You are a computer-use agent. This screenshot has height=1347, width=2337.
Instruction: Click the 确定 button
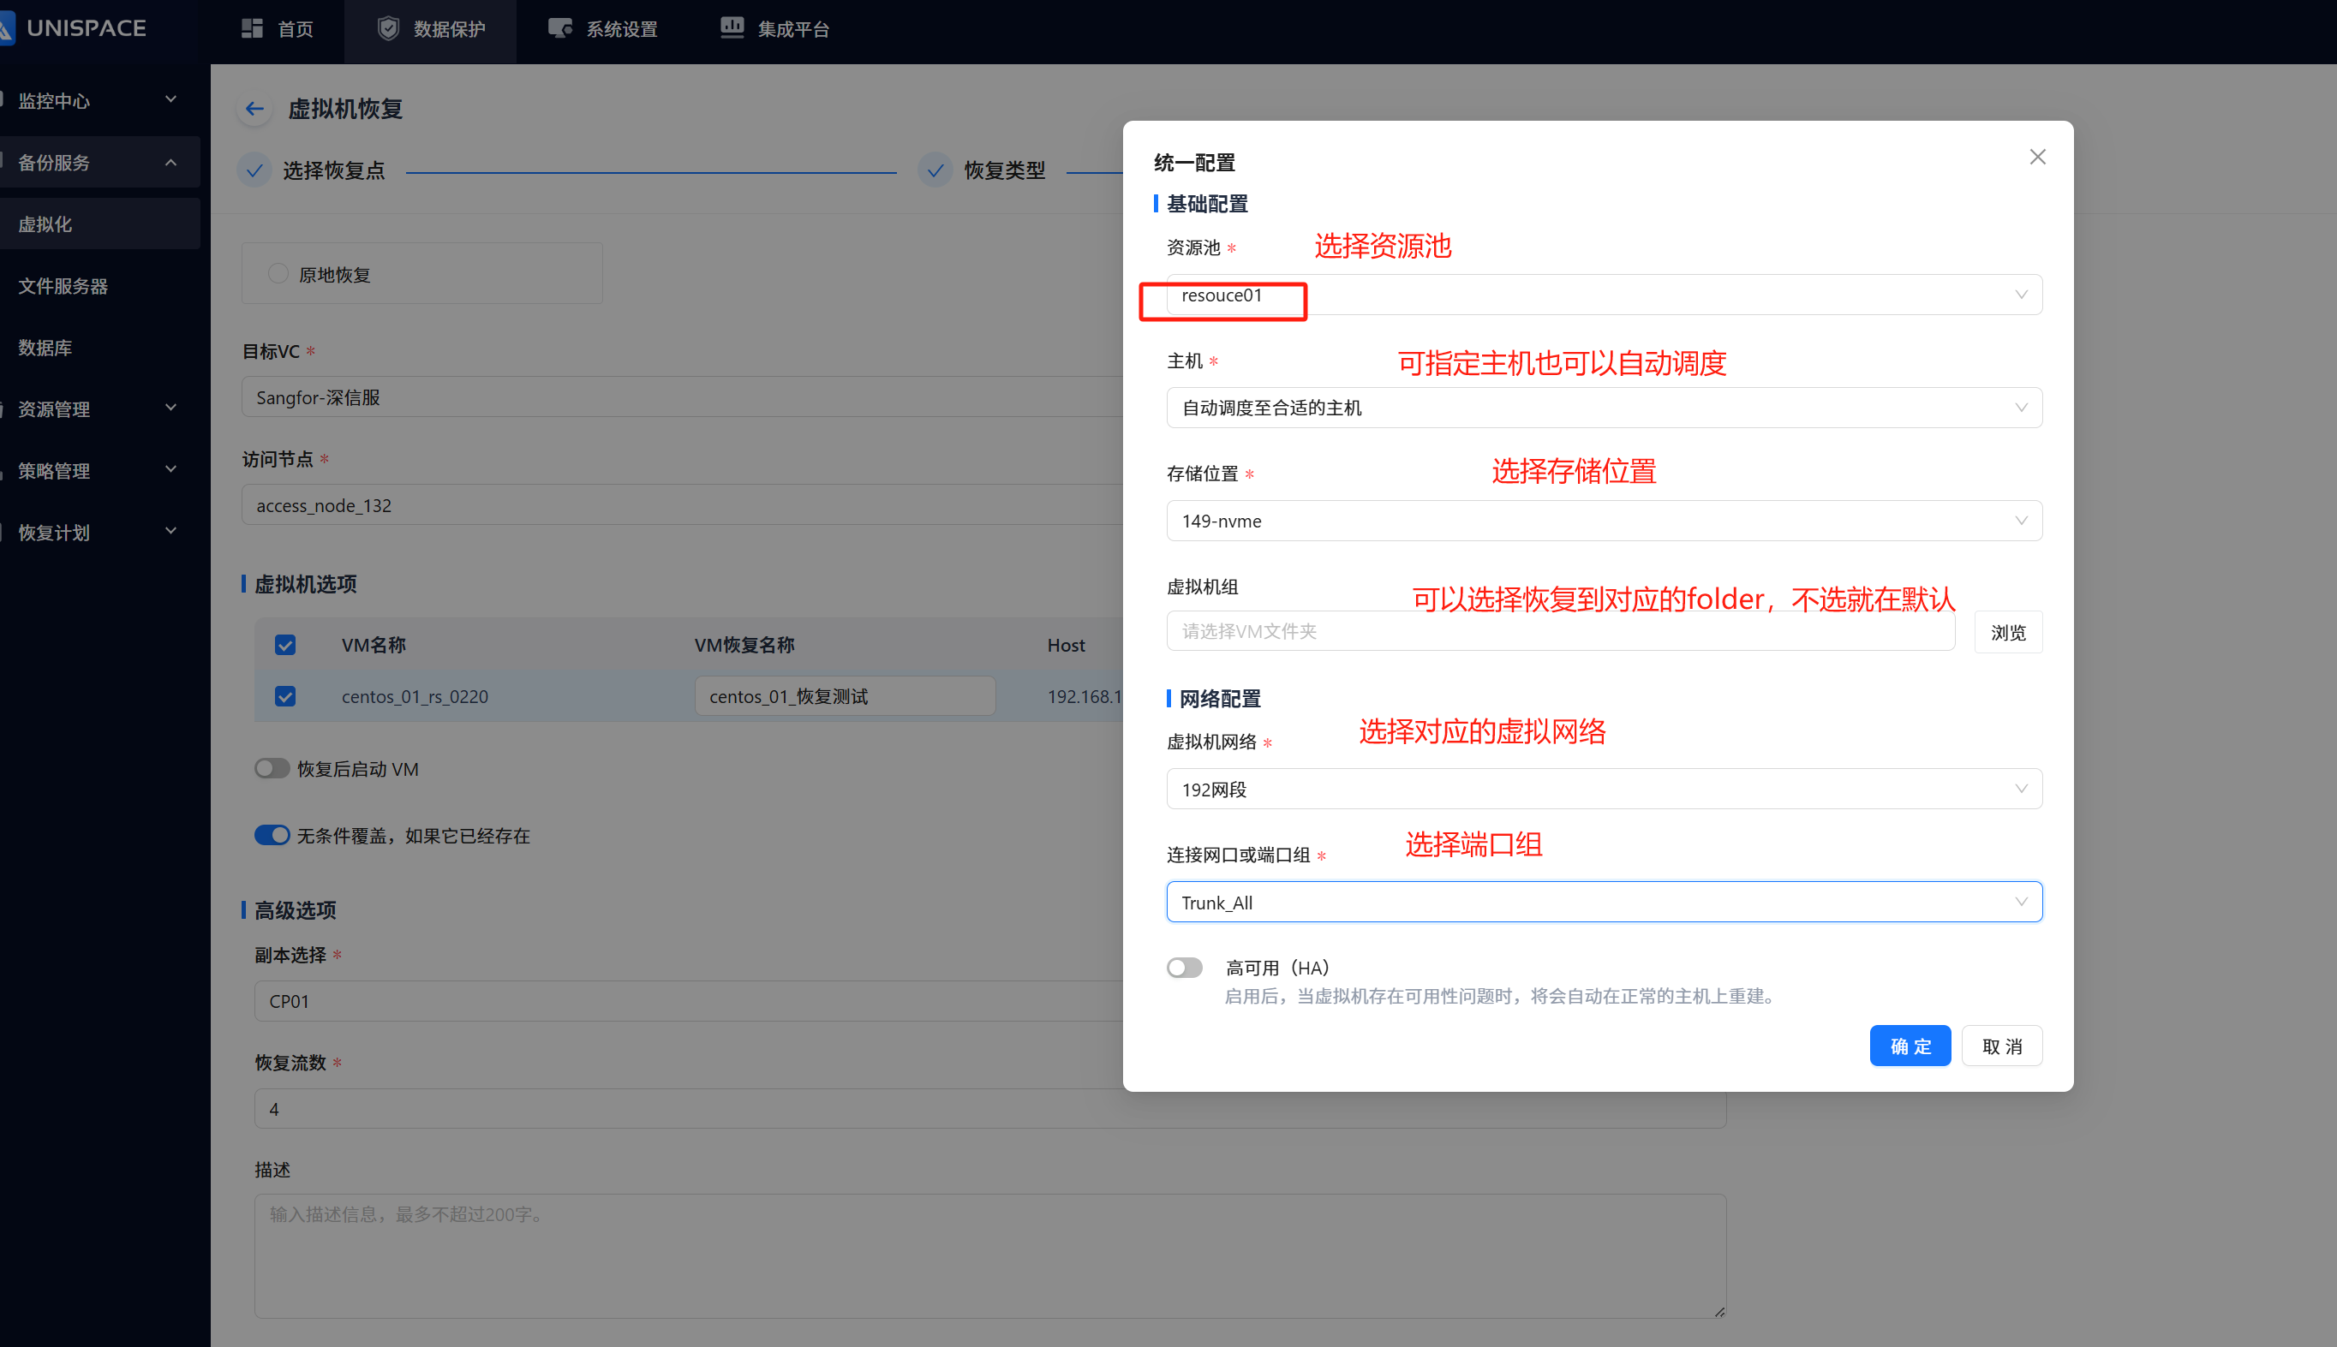[1910, 1046]
